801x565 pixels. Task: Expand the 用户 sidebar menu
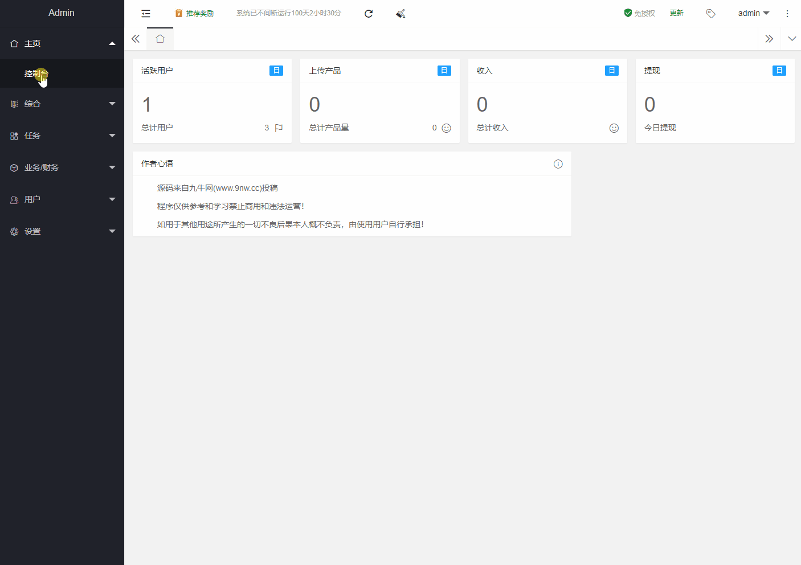point(62,199)
